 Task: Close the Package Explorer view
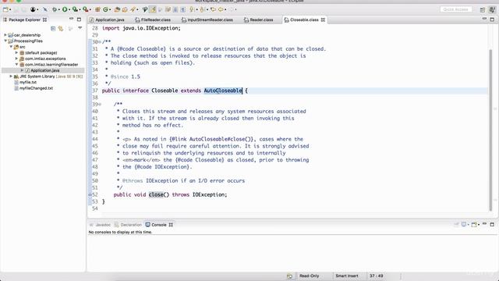(45, 20)
